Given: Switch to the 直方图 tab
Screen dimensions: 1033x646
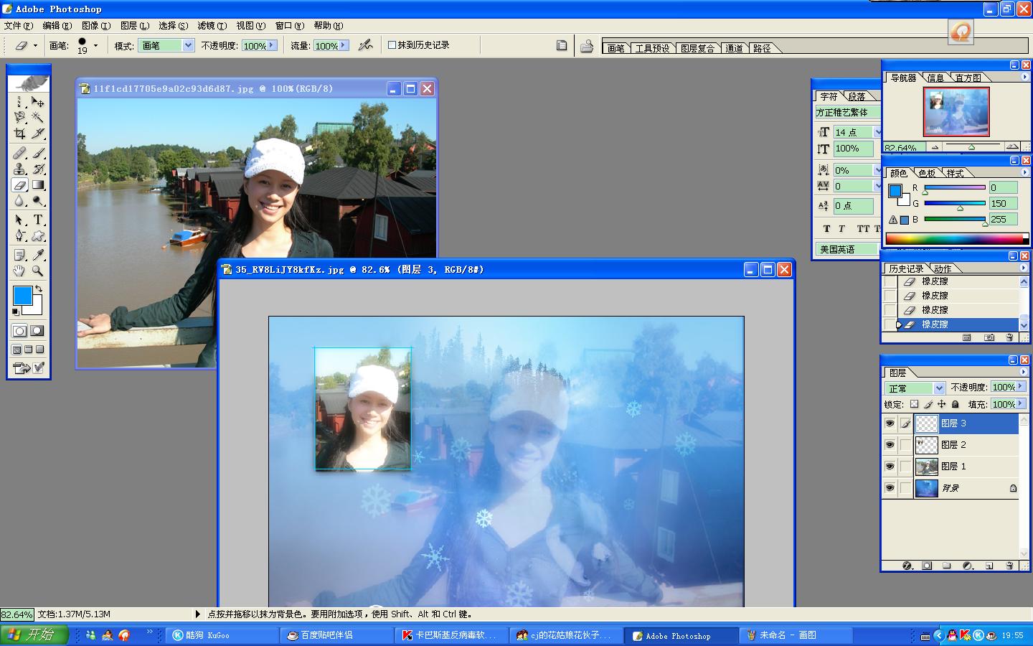Looking at the screenshot, I should pos(968,78).
